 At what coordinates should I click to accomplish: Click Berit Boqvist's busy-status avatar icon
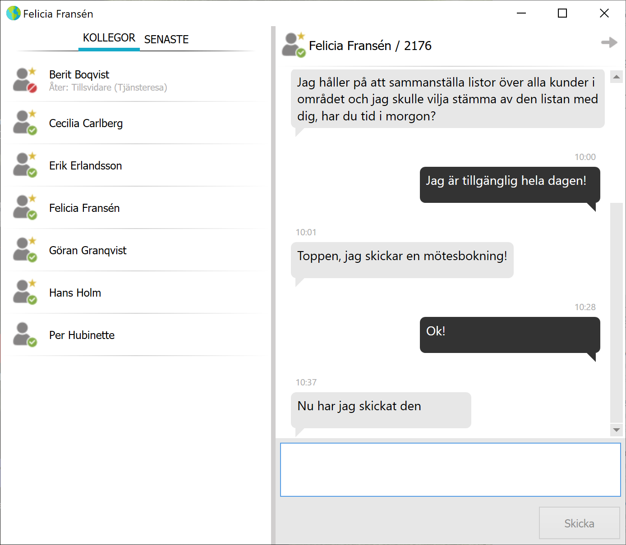(x=25, y=80)
